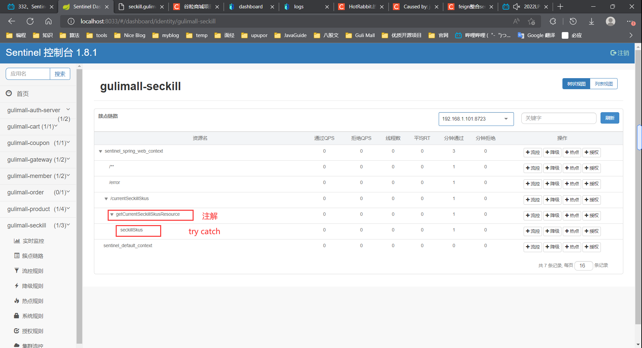The height and width of the screenshot is (348, 642).
Task: Add 流控 rule for seckillSkus resource
Action: (533, 231)
